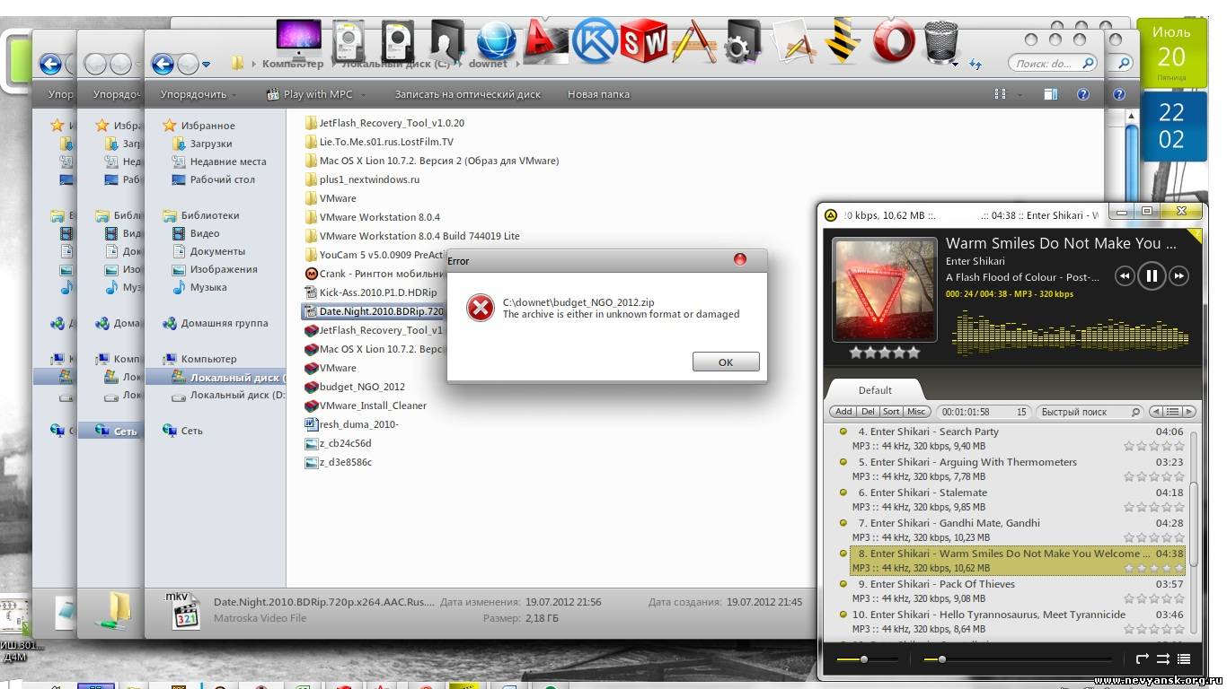1227x689 pixels.
Task: Open the Sort menu in AIMP playlist
Action: pyautogui.click(x=891, y=412)
